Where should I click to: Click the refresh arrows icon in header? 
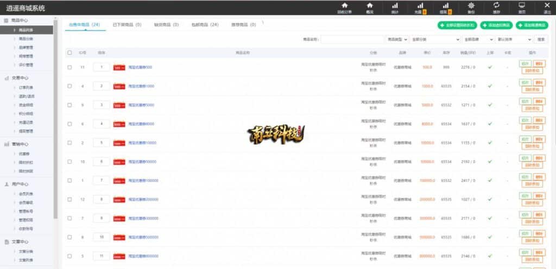496,5
